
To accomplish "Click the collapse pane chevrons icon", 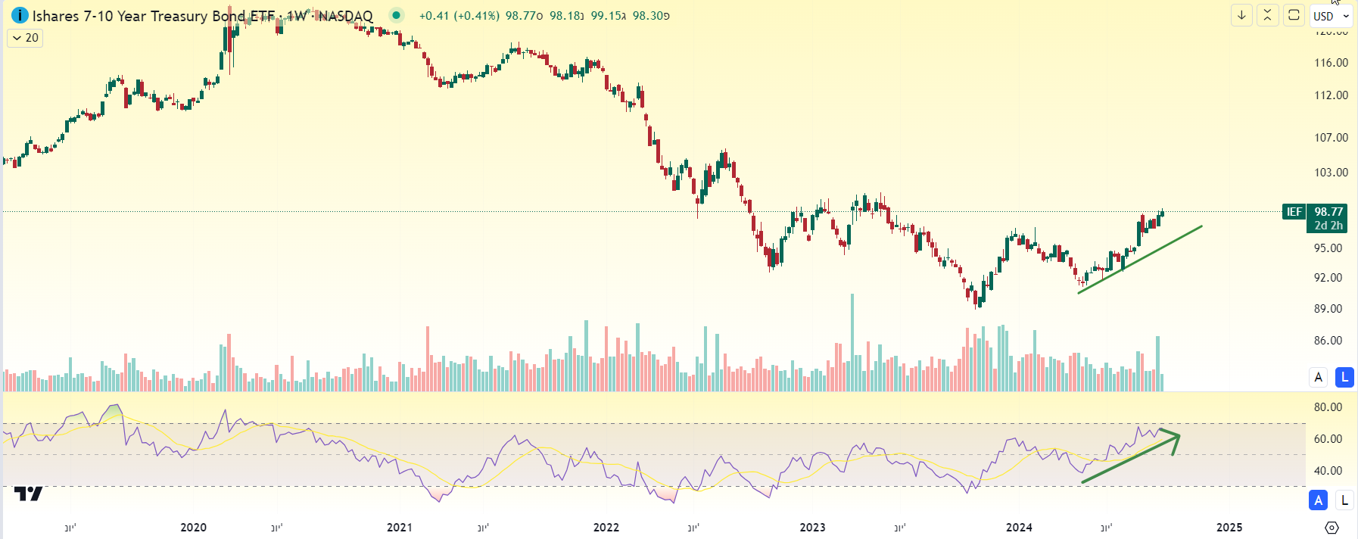I will pos(1267,15).
